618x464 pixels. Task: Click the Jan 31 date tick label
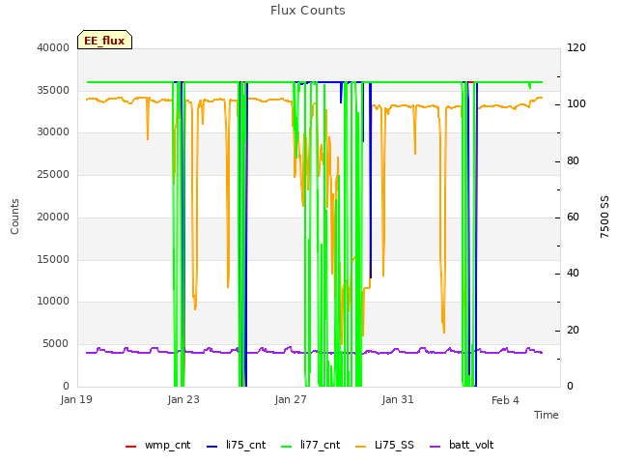pyautogui.click(x=398, y=399)
